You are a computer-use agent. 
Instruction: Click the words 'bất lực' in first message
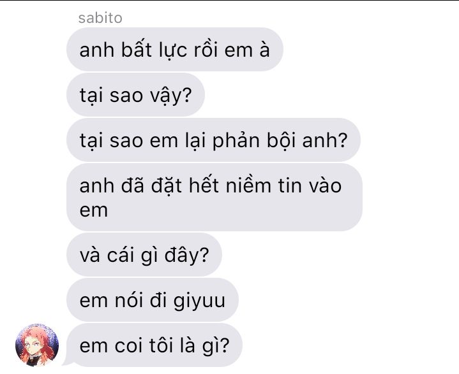click(154, 50)
